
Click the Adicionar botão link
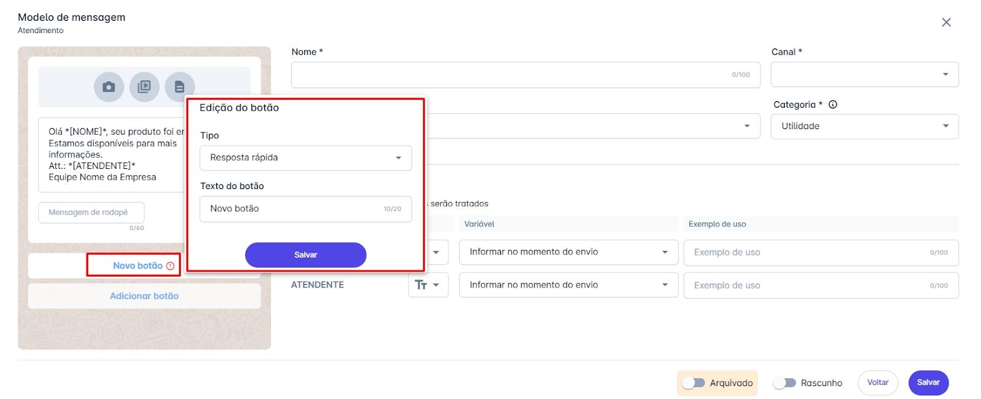coord(144,296)
